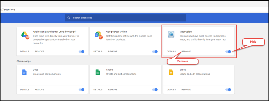Remove the Docs app

39,89
